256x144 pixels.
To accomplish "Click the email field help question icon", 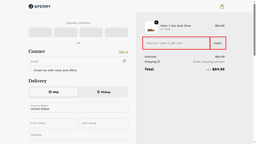I will 124,61.
